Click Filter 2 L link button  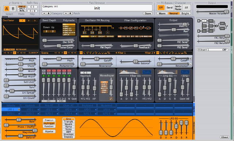[x=190, y=64]
